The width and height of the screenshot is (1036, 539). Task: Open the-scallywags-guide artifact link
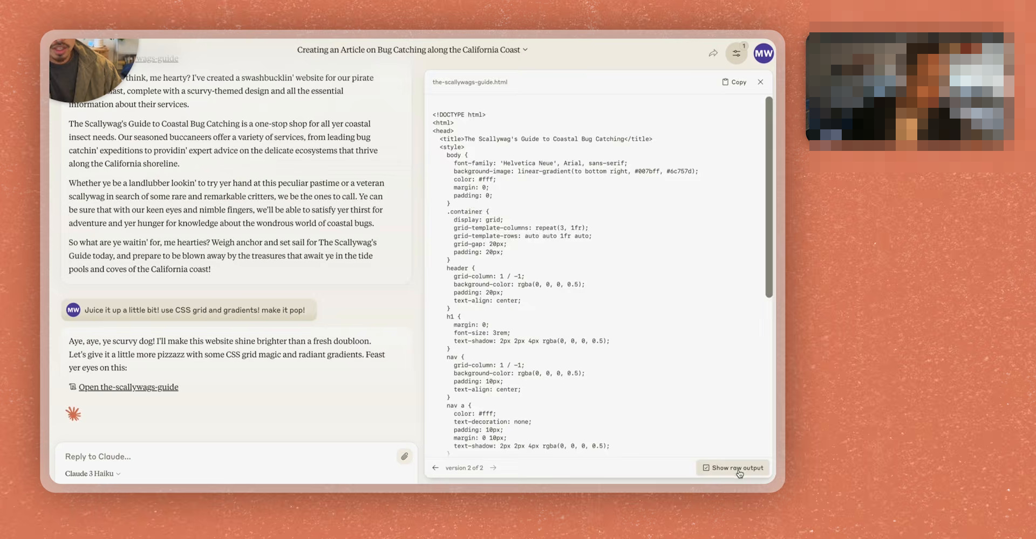pyautogui.click(x=128, y=387)
